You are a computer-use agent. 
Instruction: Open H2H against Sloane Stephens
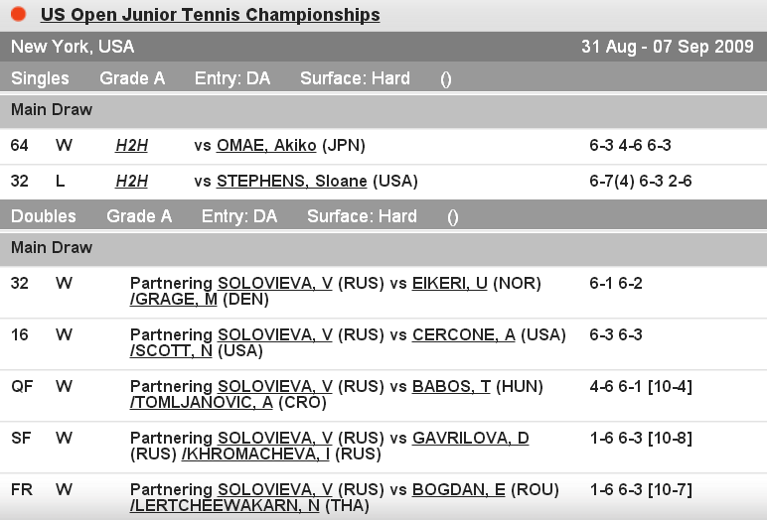point(131,182)
